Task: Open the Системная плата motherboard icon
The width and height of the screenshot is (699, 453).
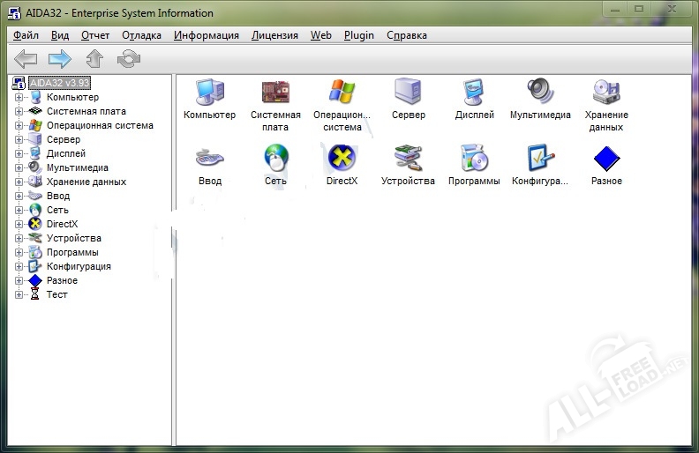Action: 275,93
